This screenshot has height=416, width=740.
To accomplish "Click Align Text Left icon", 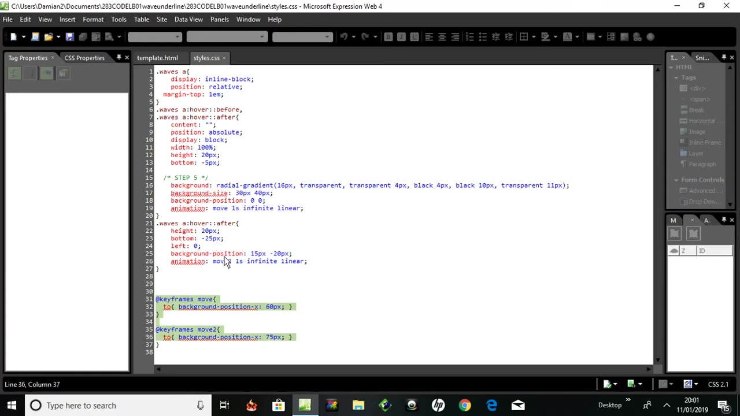I will pyautogui.click(x=429, y=37).
